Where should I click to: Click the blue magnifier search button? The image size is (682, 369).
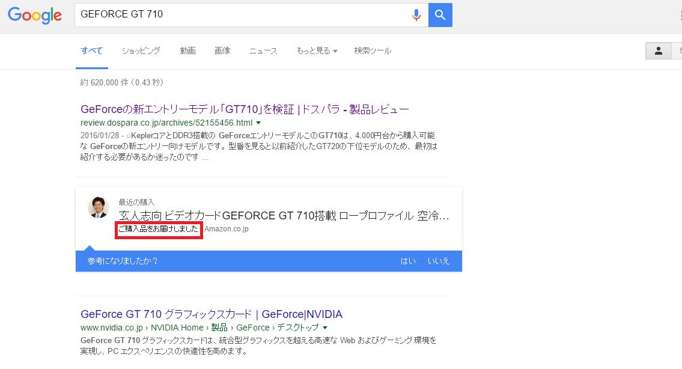(x=440, y=15)
